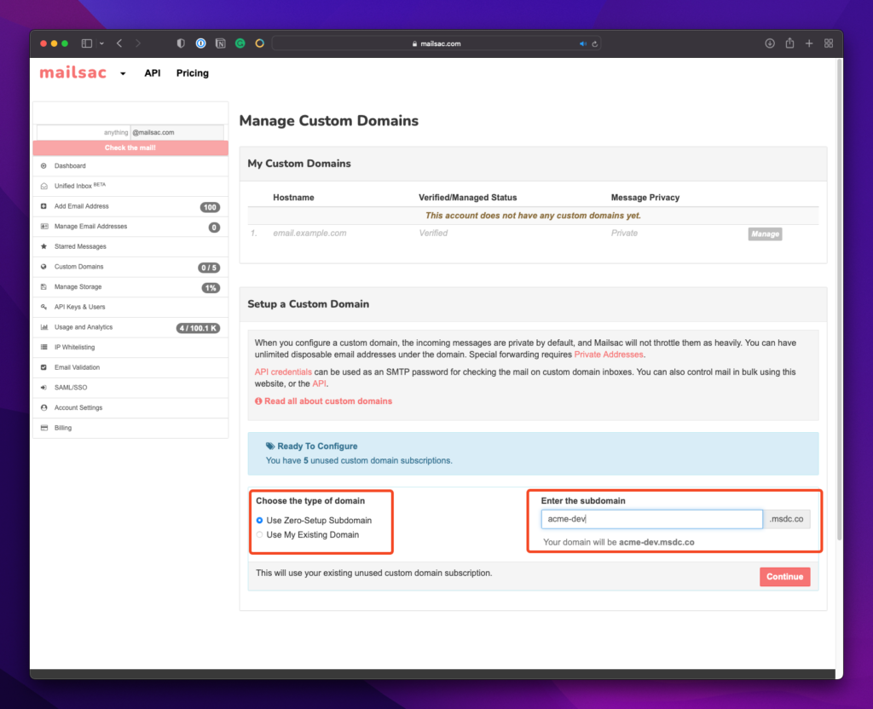This screenshot has width=873, height=709.
Task: Open the Account Settings user icon
Action: 44,408
